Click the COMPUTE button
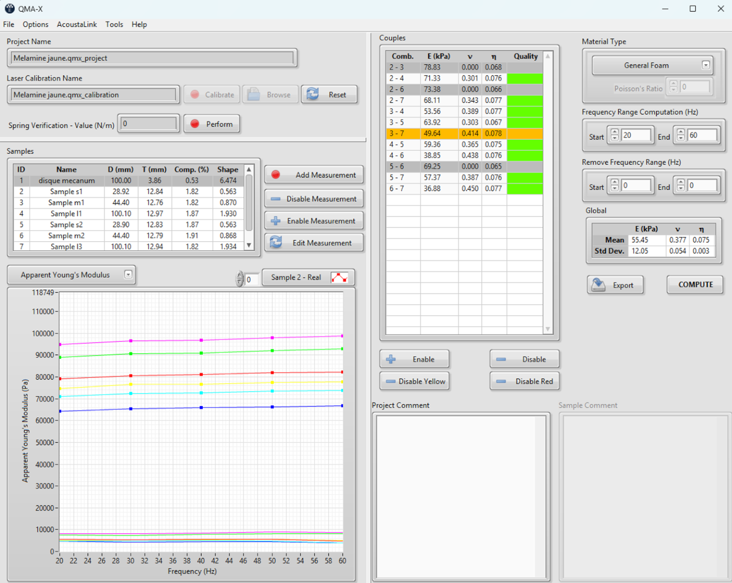 coord(695,285)
